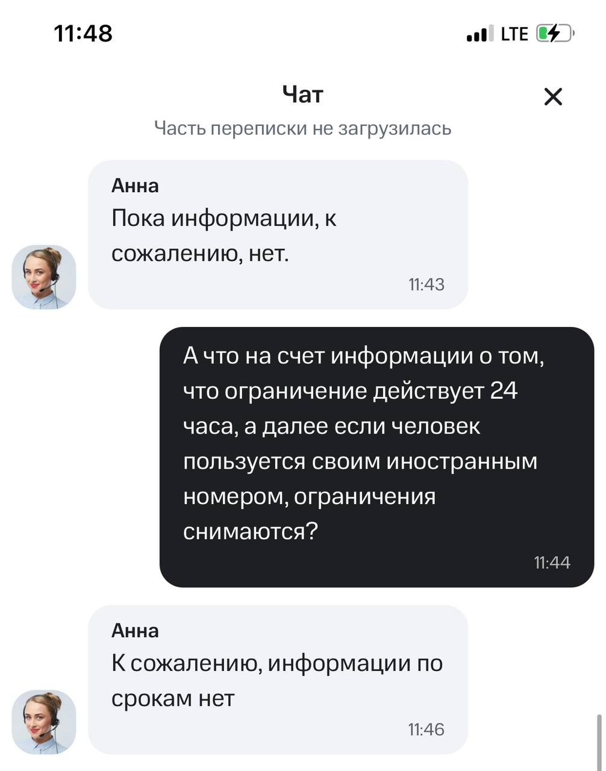Click the "Чат" header title
This screenshot has height=771, width=606.
(302, 95)
